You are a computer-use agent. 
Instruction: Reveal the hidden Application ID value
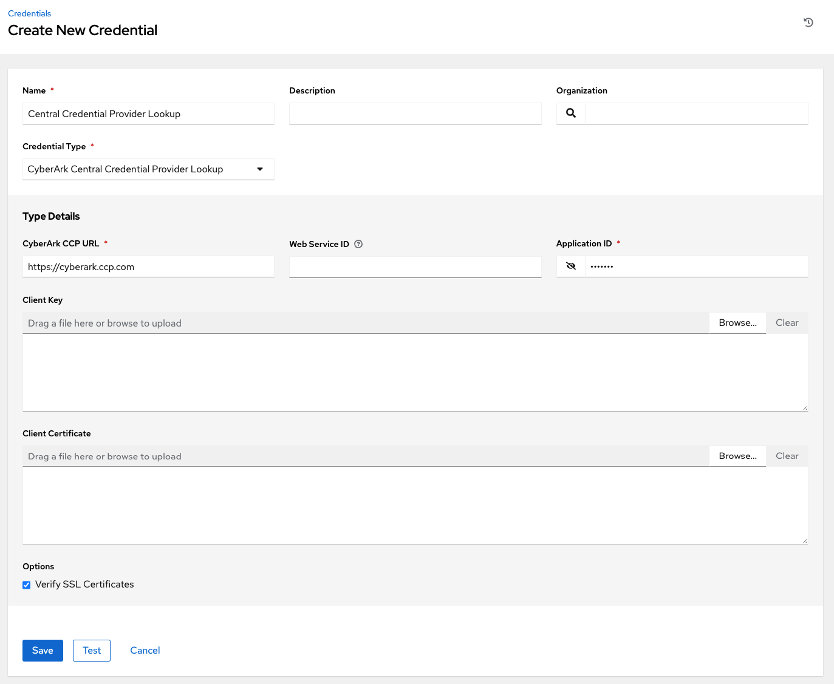point(570,266)
